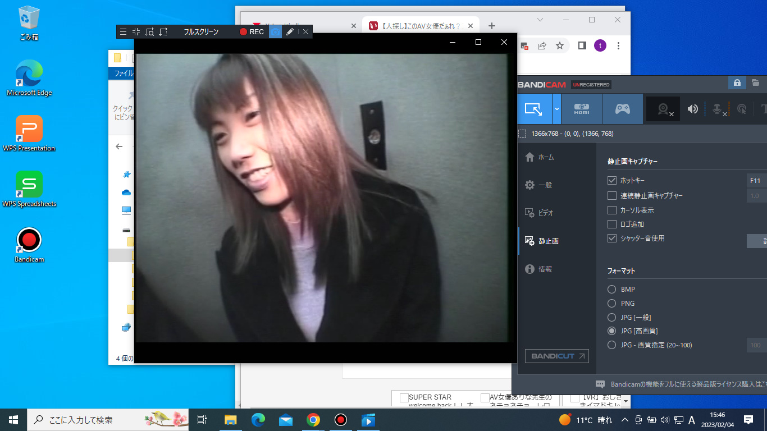Select PNG format radio button

pyautogui.click(x=612, y=303)
